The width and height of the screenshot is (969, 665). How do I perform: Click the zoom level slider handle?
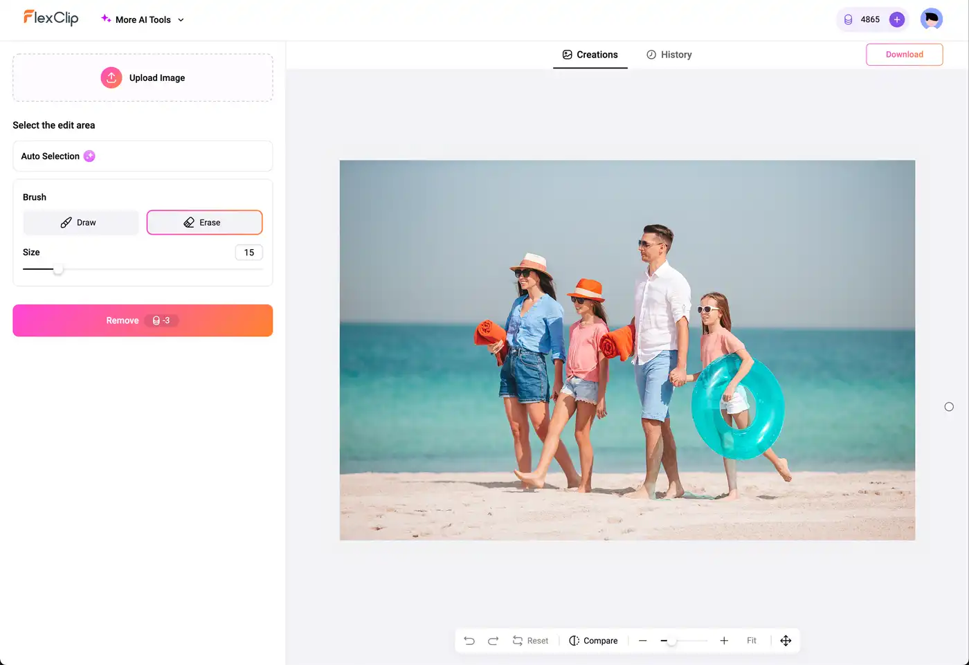click(671, 641)
